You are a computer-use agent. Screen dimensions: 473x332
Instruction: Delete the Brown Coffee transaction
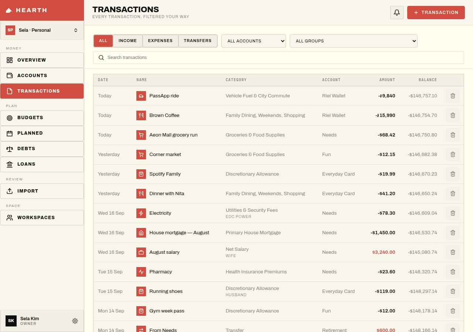[x=453, y=115]
